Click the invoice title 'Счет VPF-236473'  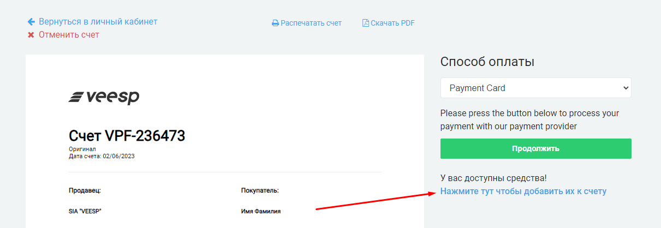pyautogui.click(x=127, y=136)
